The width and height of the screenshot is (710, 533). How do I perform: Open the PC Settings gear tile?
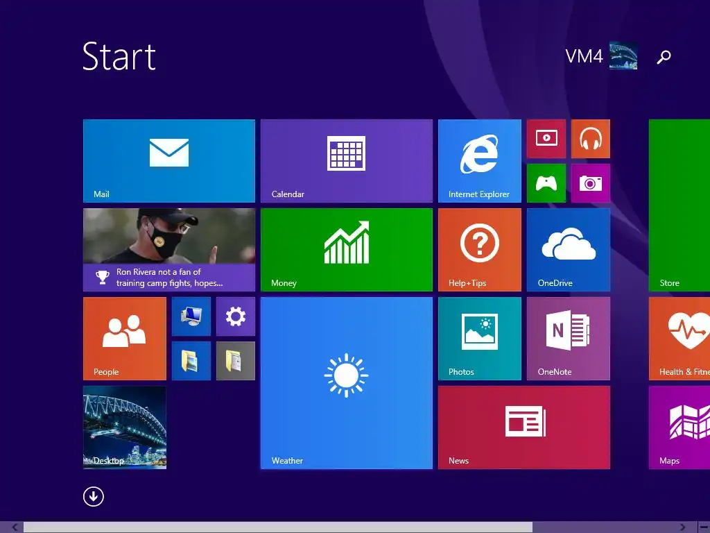[x=236, y=316]
